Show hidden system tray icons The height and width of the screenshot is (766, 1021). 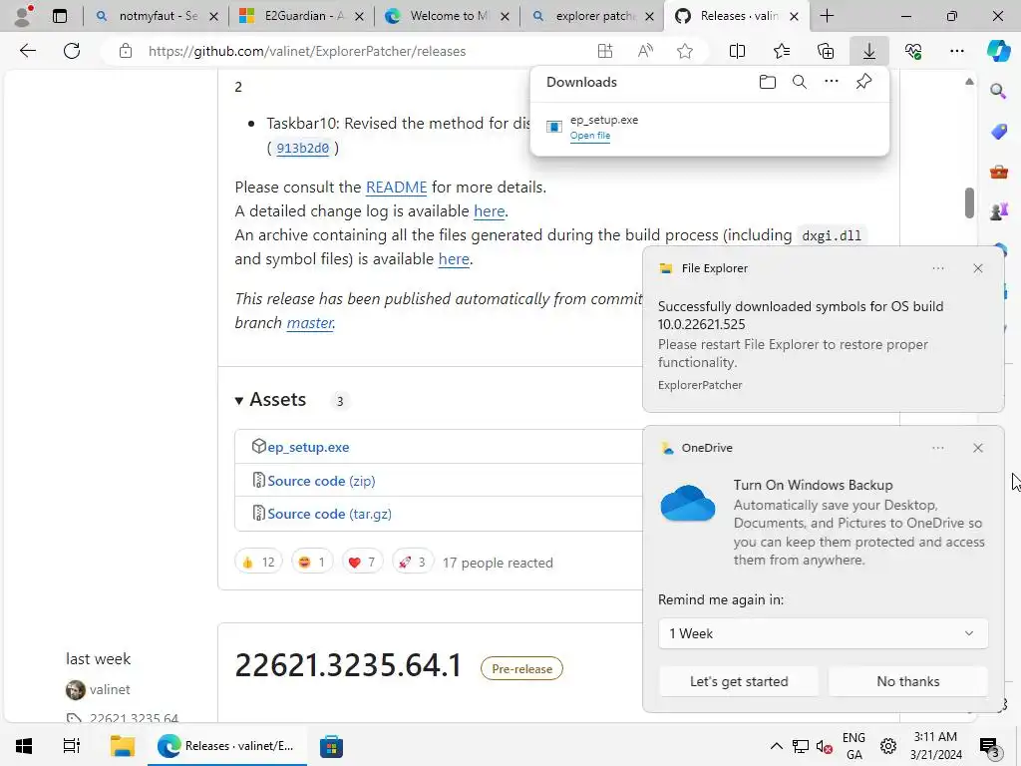776,746
